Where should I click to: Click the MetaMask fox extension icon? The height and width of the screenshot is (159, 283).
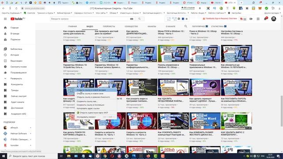click(x=260, y=8)
